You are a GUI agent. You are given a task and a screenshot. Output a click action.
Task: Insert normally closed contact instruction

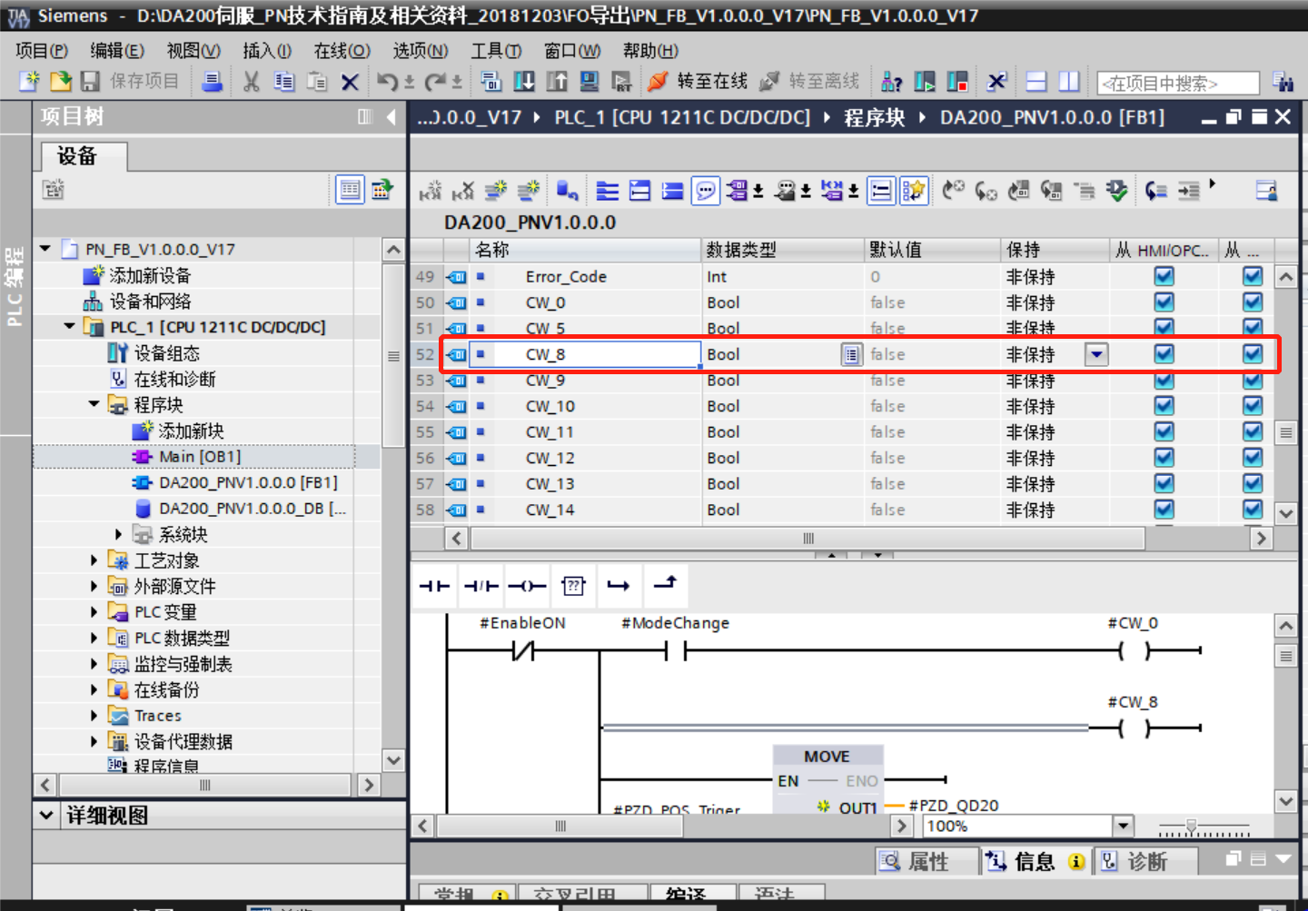click(x=481, y=586)
